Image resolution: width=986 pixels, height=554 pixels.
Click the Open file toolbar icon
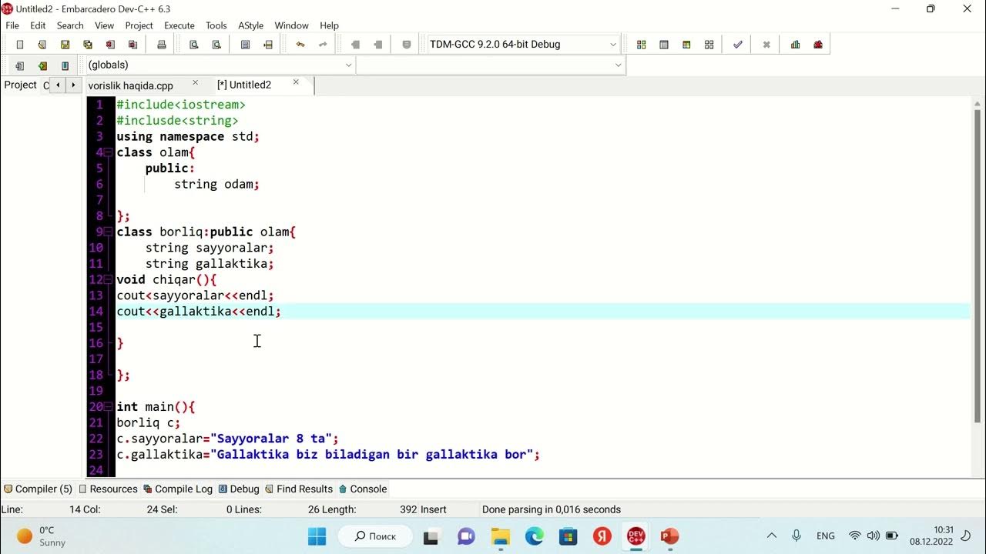coord(42,45)
